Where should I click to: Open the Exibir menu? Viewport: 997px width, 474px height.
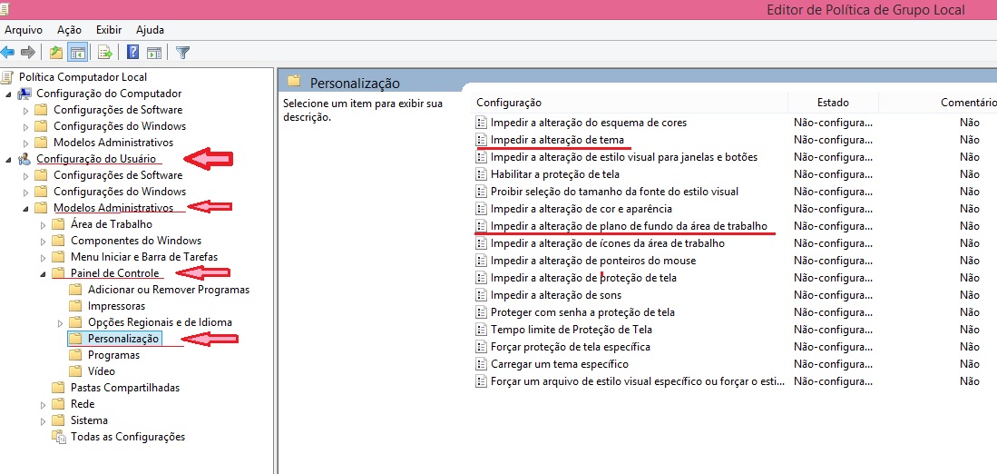click(109, 30)
